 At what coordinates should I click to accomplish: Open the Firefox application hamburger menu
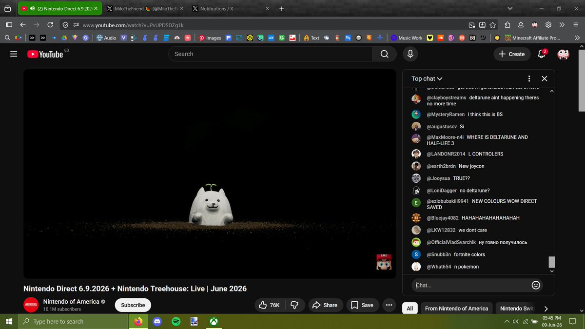[576, 25]
